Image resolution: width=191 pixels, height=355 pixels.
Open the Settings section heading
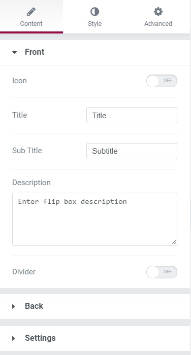(40, 338)
